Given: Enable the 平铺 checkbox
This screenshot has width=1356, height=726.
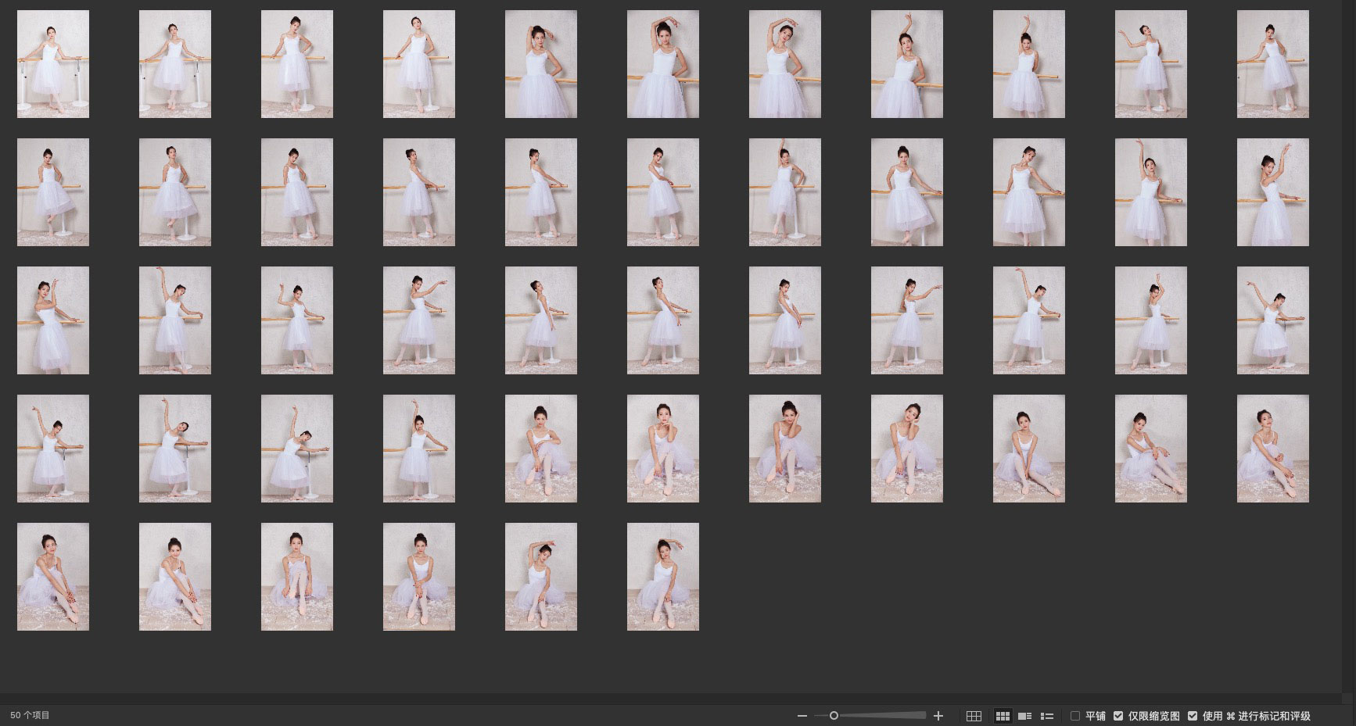Looking at the screenshot, I should point(1075,716).
